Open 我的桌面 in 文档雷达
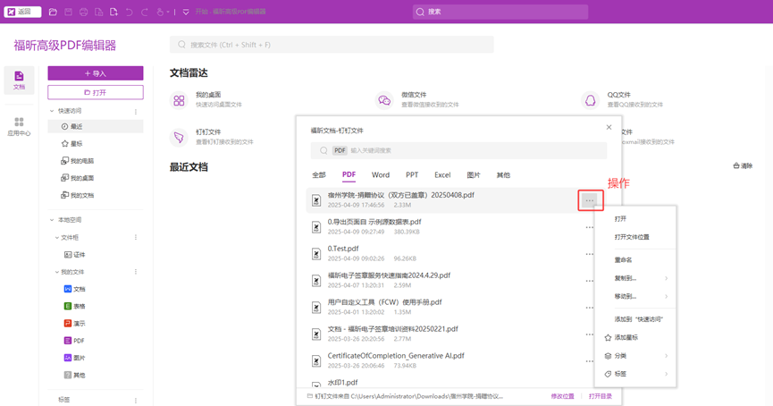Image resolution: width=773 pixels, height=406 pixels. 206,99
